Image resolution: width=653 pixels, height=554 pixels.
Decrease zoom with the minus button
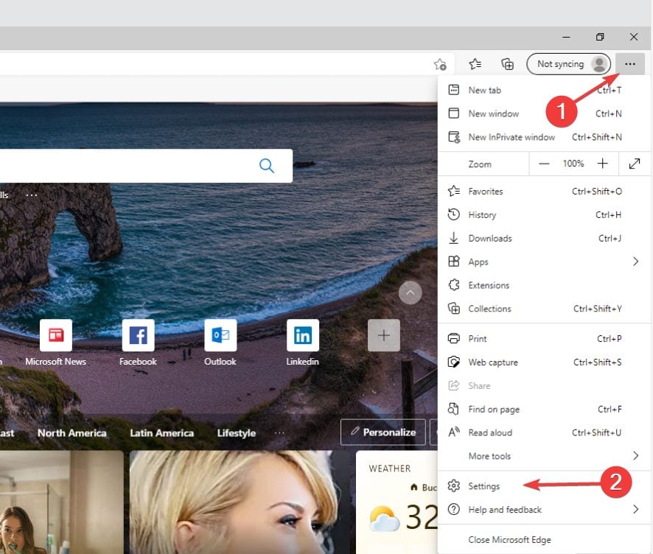[543, 164]
